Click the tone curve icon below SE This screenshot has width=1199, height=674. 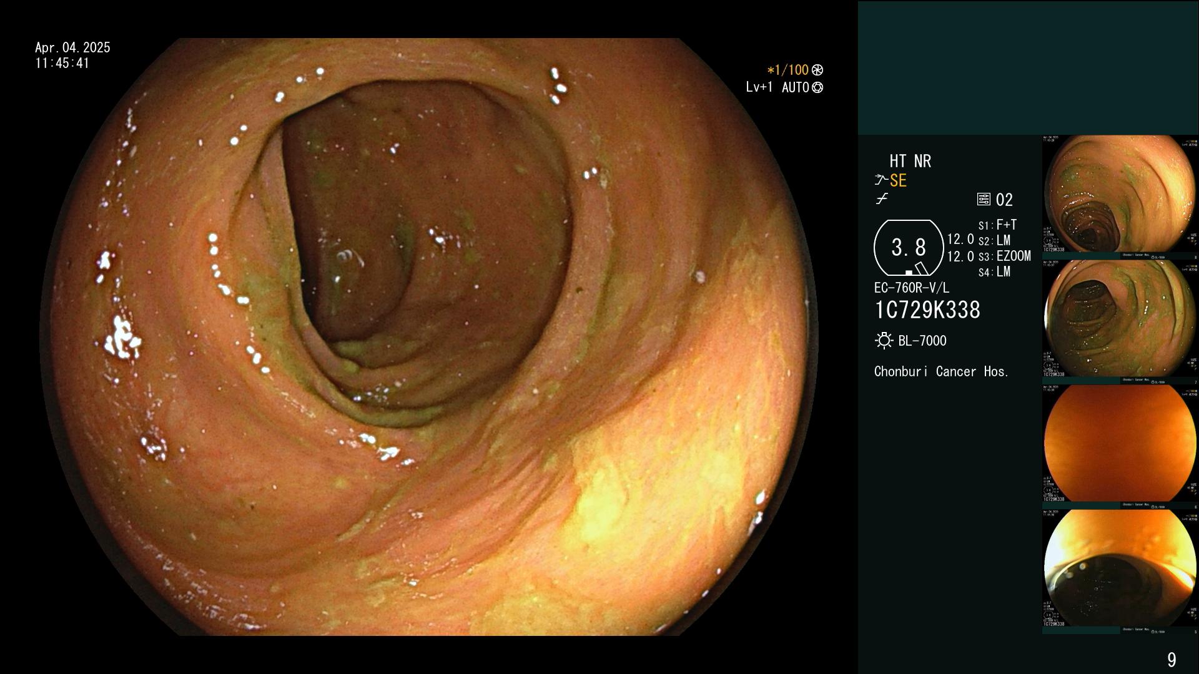[x=882, y=199]
